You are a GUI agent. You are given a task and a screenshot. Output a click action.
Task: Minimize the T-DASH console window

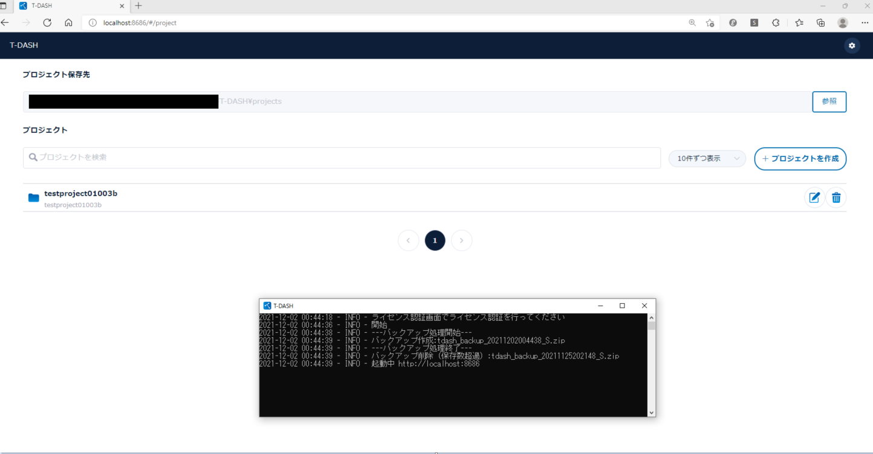pyautogui.click(x=600, y=305)
